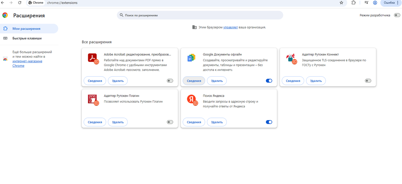Screen dimensions: 402x184
Task: Click the Поиск Яндекса extension icon
Action: (x=192, y=99)
